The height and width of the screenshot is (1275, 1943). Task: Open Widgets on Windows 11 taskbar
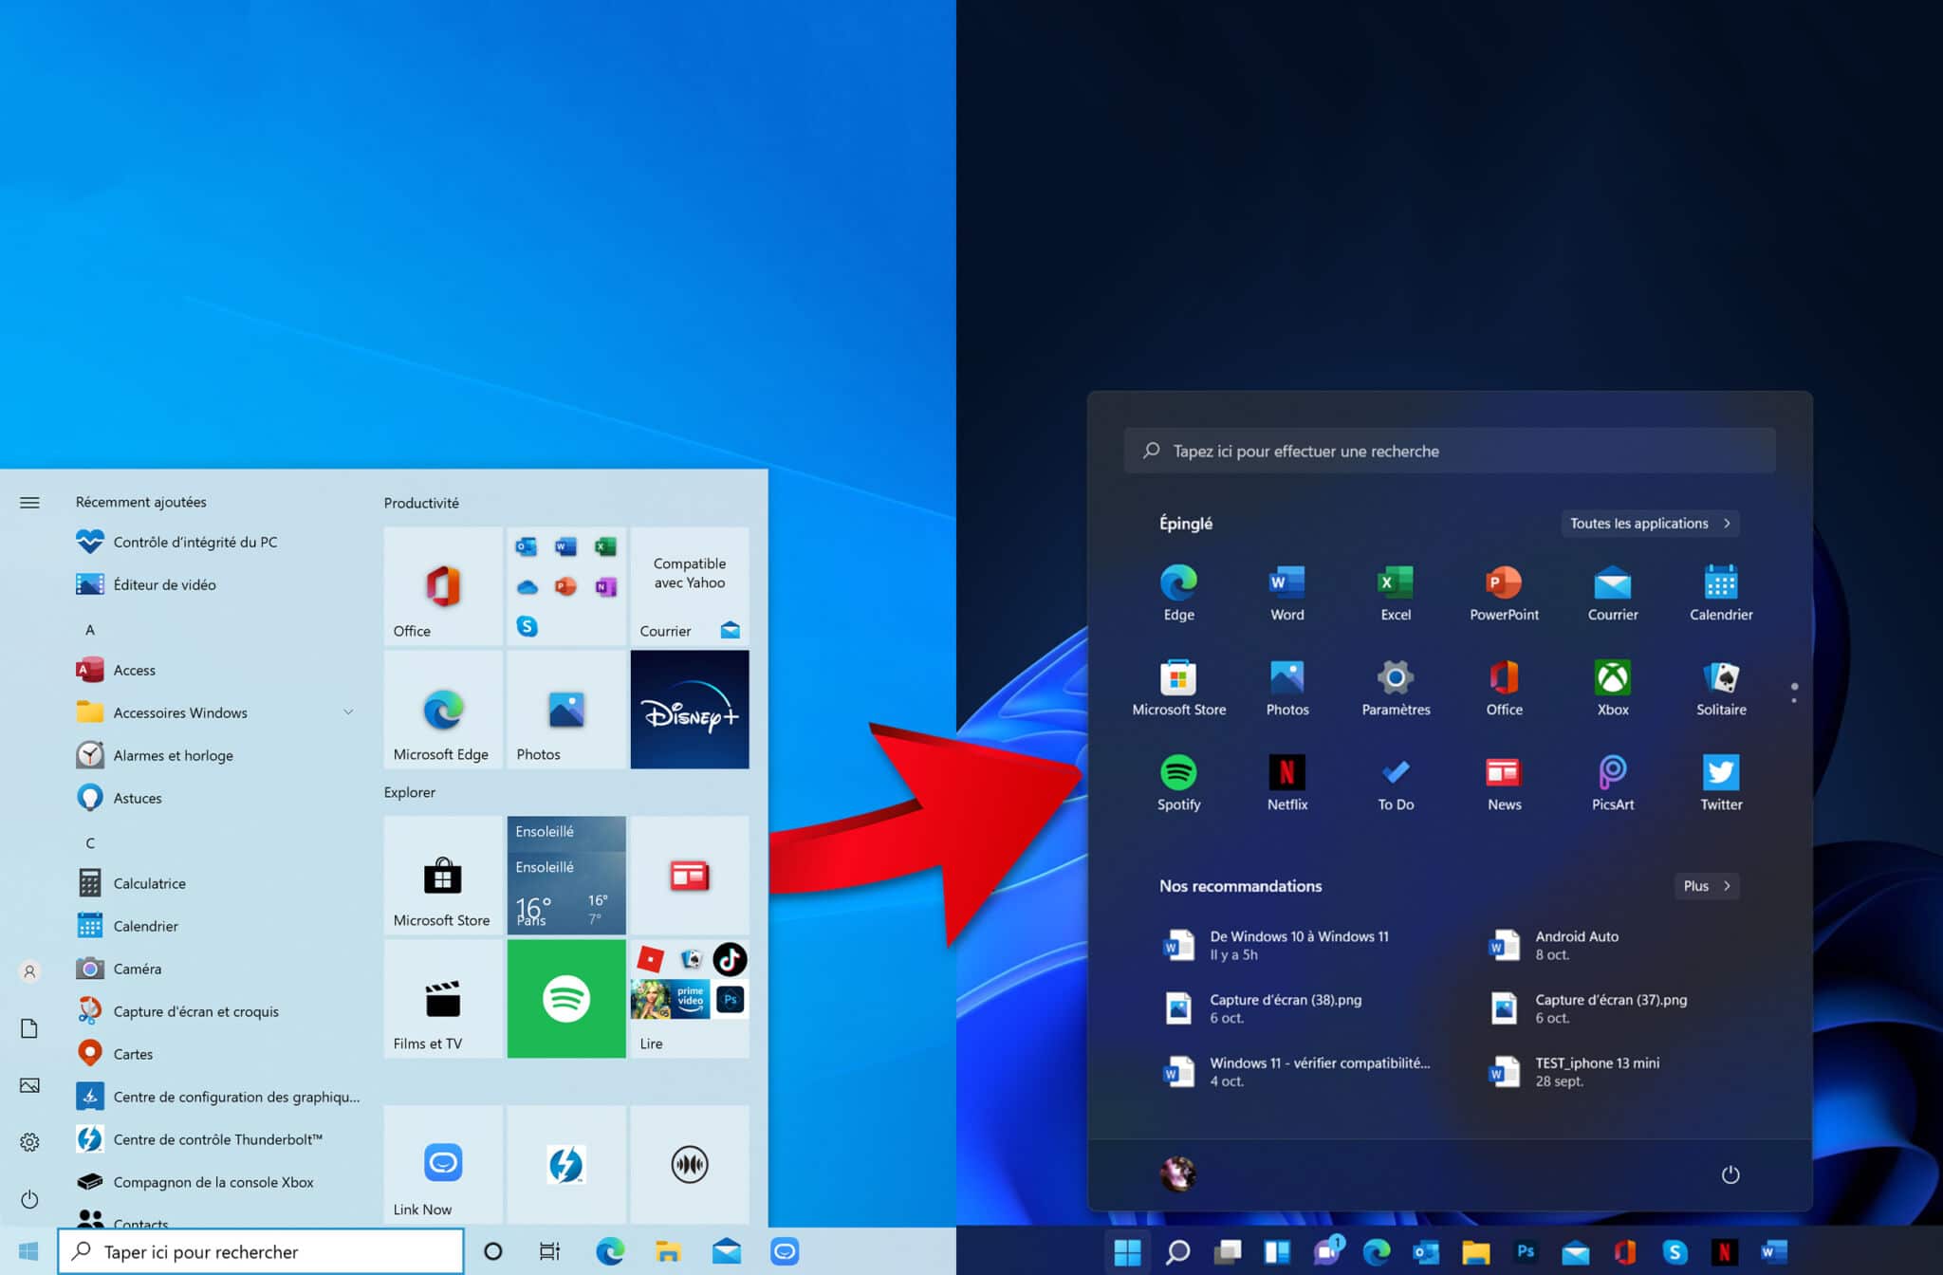pos(1277,1252)
